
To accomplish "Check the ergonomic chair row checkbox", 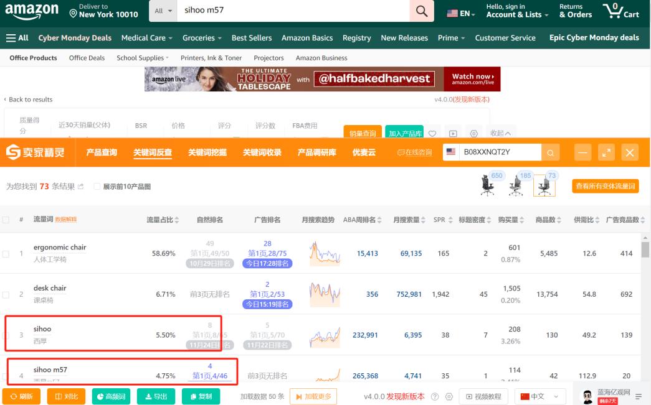I will [6, 253].
